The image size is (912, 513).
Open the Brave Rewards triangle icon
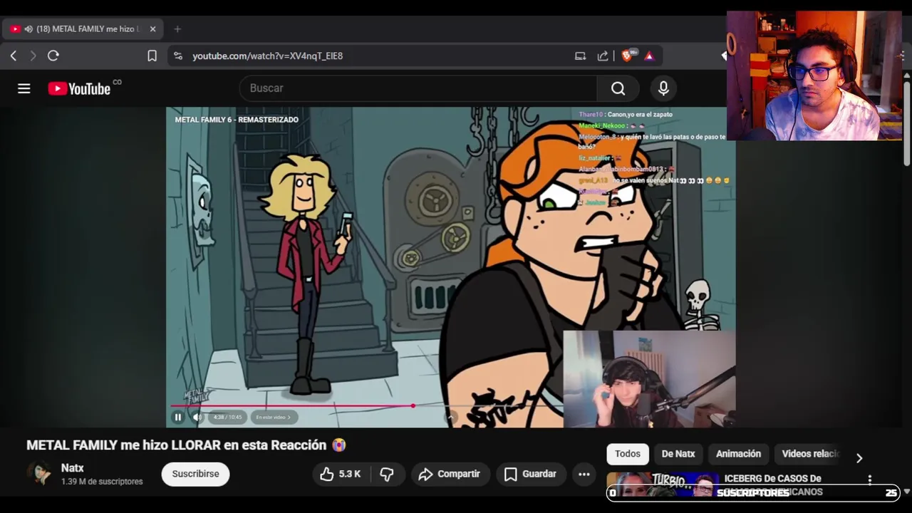[649, 56]
